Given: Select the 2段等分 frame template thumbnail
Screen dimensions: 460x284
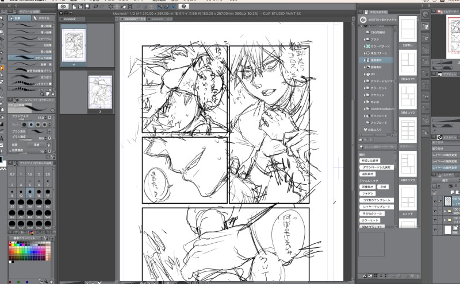Looking at the screenshot, I should (x=408, y=29).
